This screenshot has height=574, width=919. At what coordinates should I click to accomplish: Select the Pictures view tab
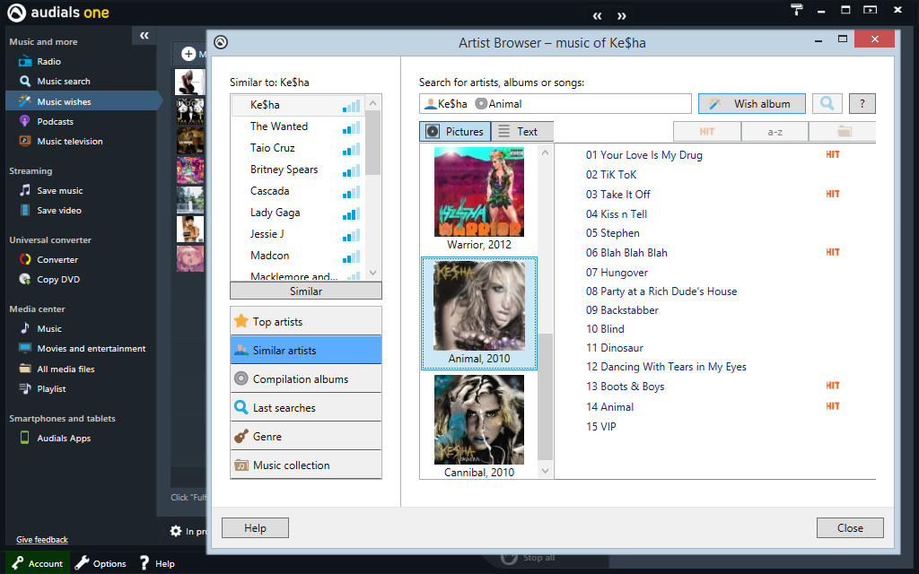pos(454,131)
